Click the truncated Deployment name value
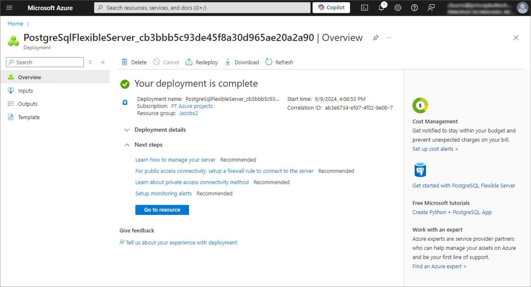This screenshot has height=287, width=531. (232, 99)
